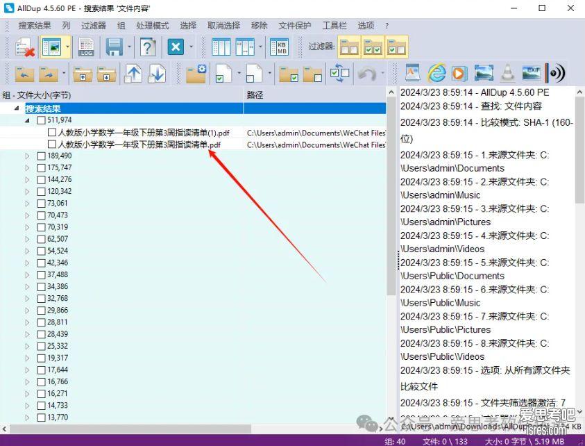The height and width of the screenshot is (446, 585).
Task: Open with the VLC cone icon
Action: (x=507, y=73)
